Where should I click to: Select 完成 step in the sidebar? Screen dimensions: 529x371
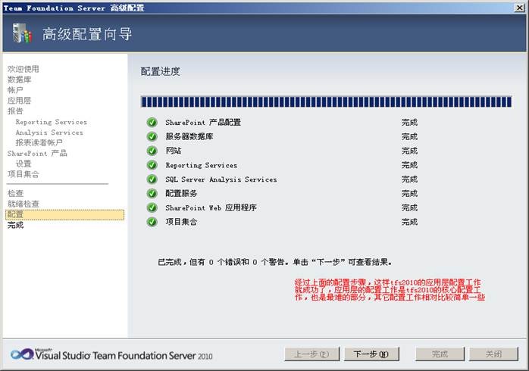[15, 225]
